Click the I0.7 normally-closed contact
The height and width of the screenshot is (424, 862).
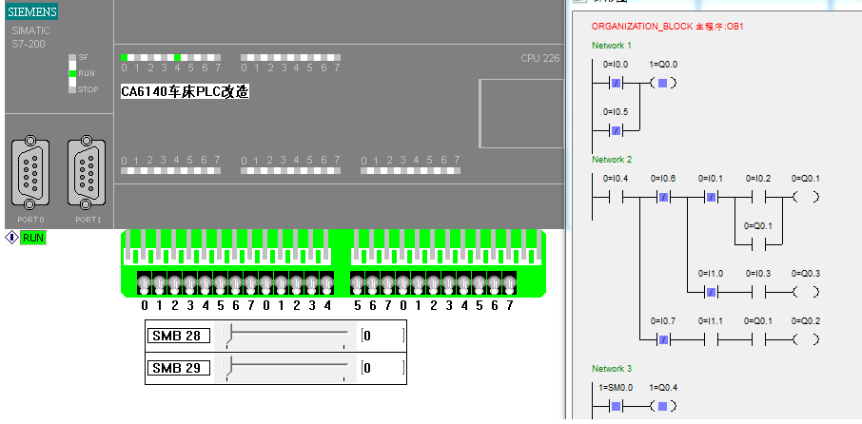point(663,339)
